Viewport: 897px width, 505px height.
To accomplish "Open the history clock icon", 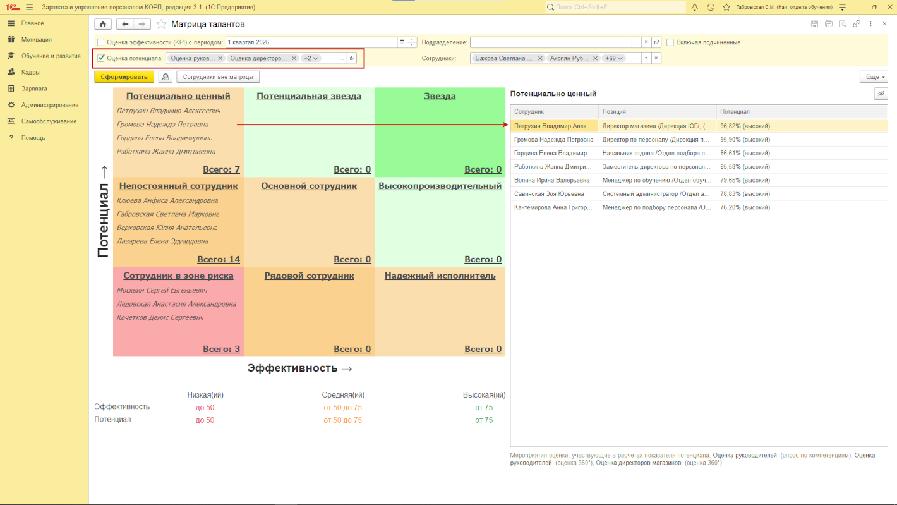I will [x=711, y=7].
